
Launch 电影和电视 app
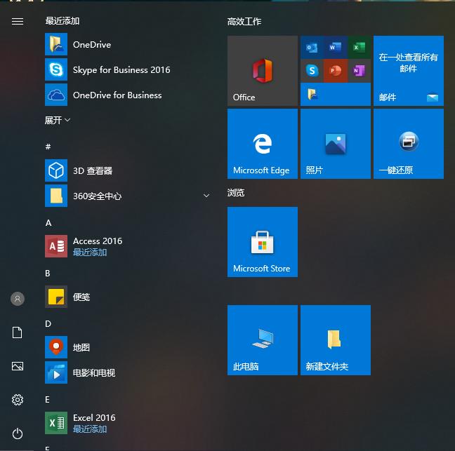pyautogui.click(x=128, y=372)
